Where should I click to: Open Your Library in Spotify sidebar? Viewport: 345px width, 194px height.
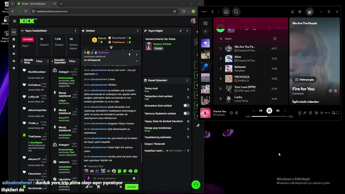click(x=205, y=23)
